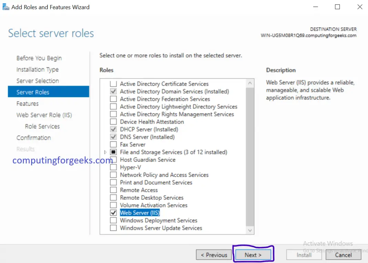Check the Hyper-V role checkbox
368x263 pixels.
tap(114, 167)
